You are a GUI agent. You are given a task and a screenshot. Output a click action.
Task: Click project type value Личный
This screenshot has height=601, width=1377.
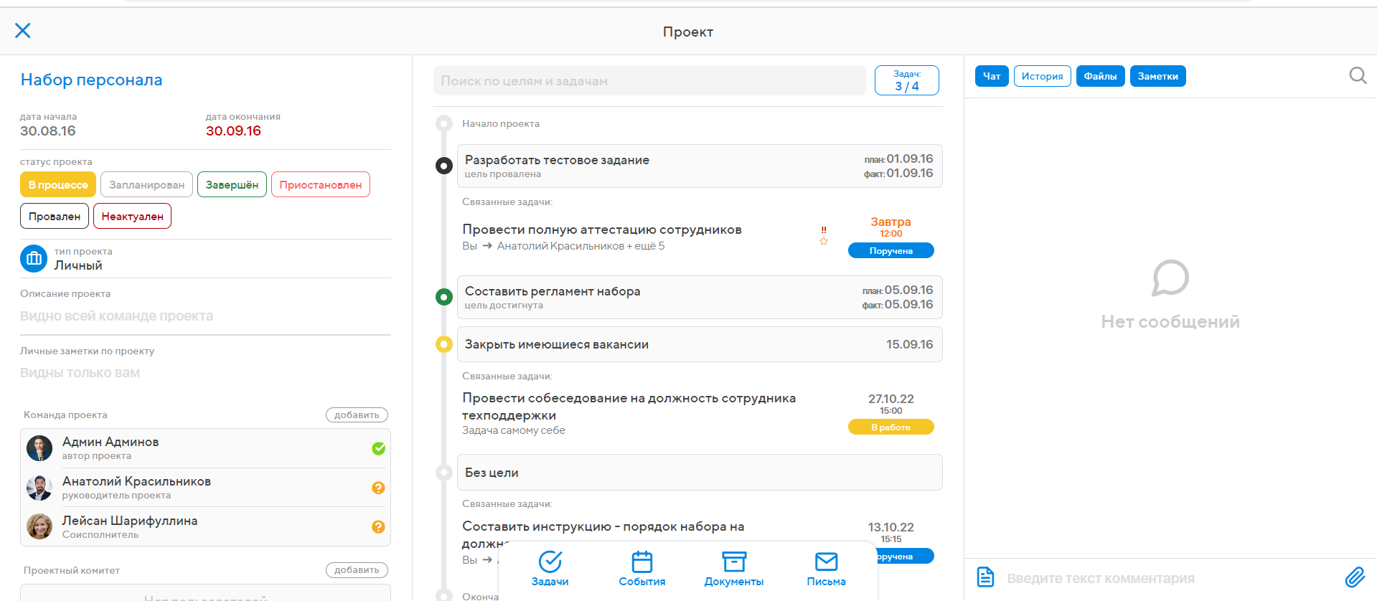click(x=78, y=265)
